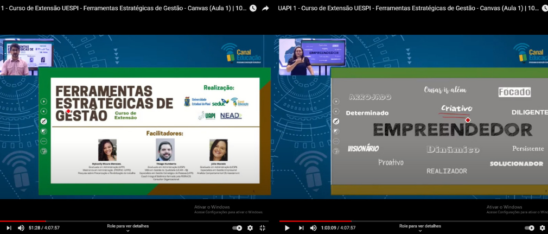The height and width of the screenshot is (234, 548).
Task: Click previous-slide arrow in left video's slideshow toolbar
Action: (x=44, y=111)
